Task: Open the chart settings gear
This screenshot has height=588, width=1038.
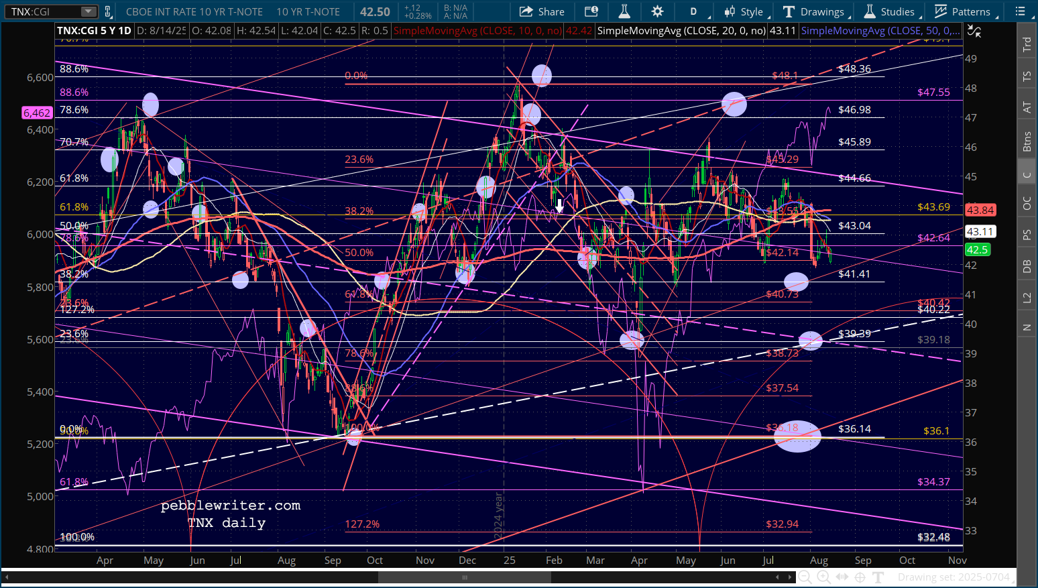Action: click(657, 11)
